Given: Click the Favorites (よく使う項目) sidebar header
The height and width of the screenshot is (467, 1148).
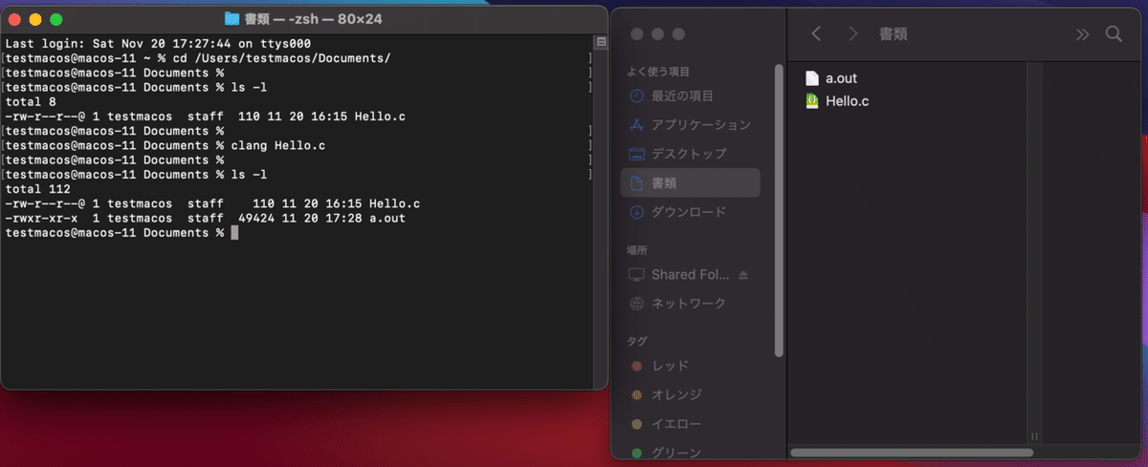Looking at the screenshot, I should pyautogui.click(x=659, y=72).
